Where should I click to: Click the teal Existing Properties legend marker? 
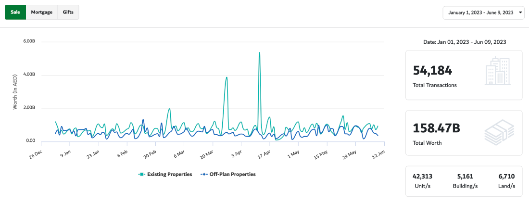[141, 174]
